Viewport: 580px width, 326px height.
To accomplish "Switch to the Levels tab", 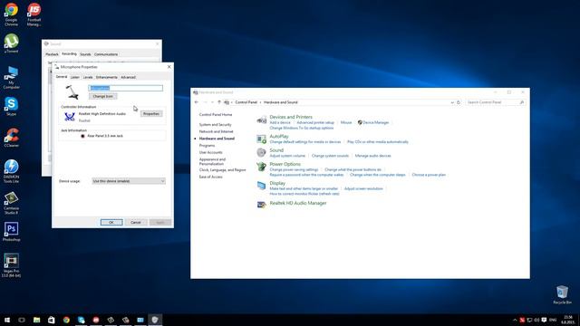I will (88, 77).
